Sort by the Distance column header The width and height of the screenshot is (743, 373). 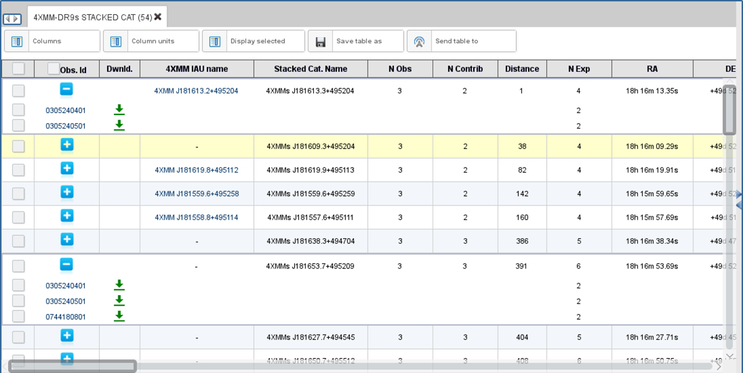522,69
